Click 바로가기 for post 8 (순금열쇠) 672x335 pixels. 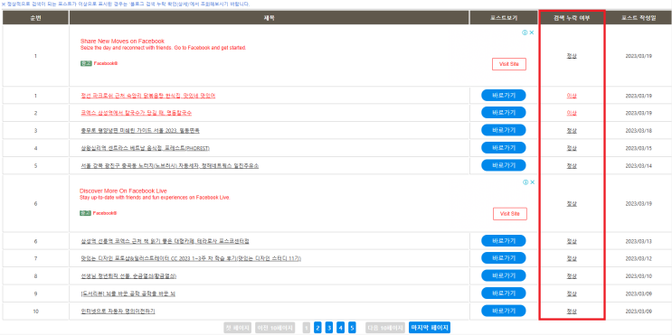click(504, 276)
